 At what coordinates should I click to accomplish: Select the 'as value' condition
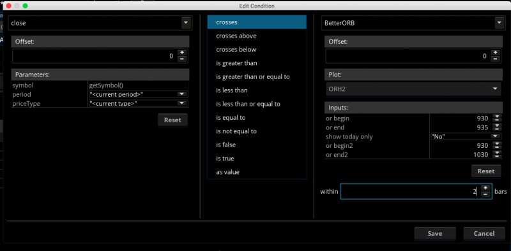(x=257, y=172)
